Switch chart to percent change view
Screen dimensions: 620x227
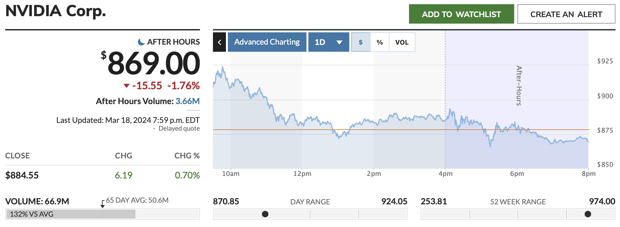click(379, 42)
